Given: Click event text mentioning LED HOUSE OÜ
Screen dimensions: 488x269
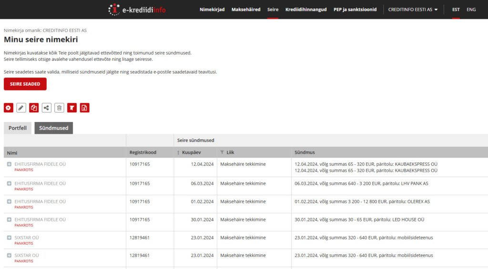Looking at the screenshot, I should 359,219.
